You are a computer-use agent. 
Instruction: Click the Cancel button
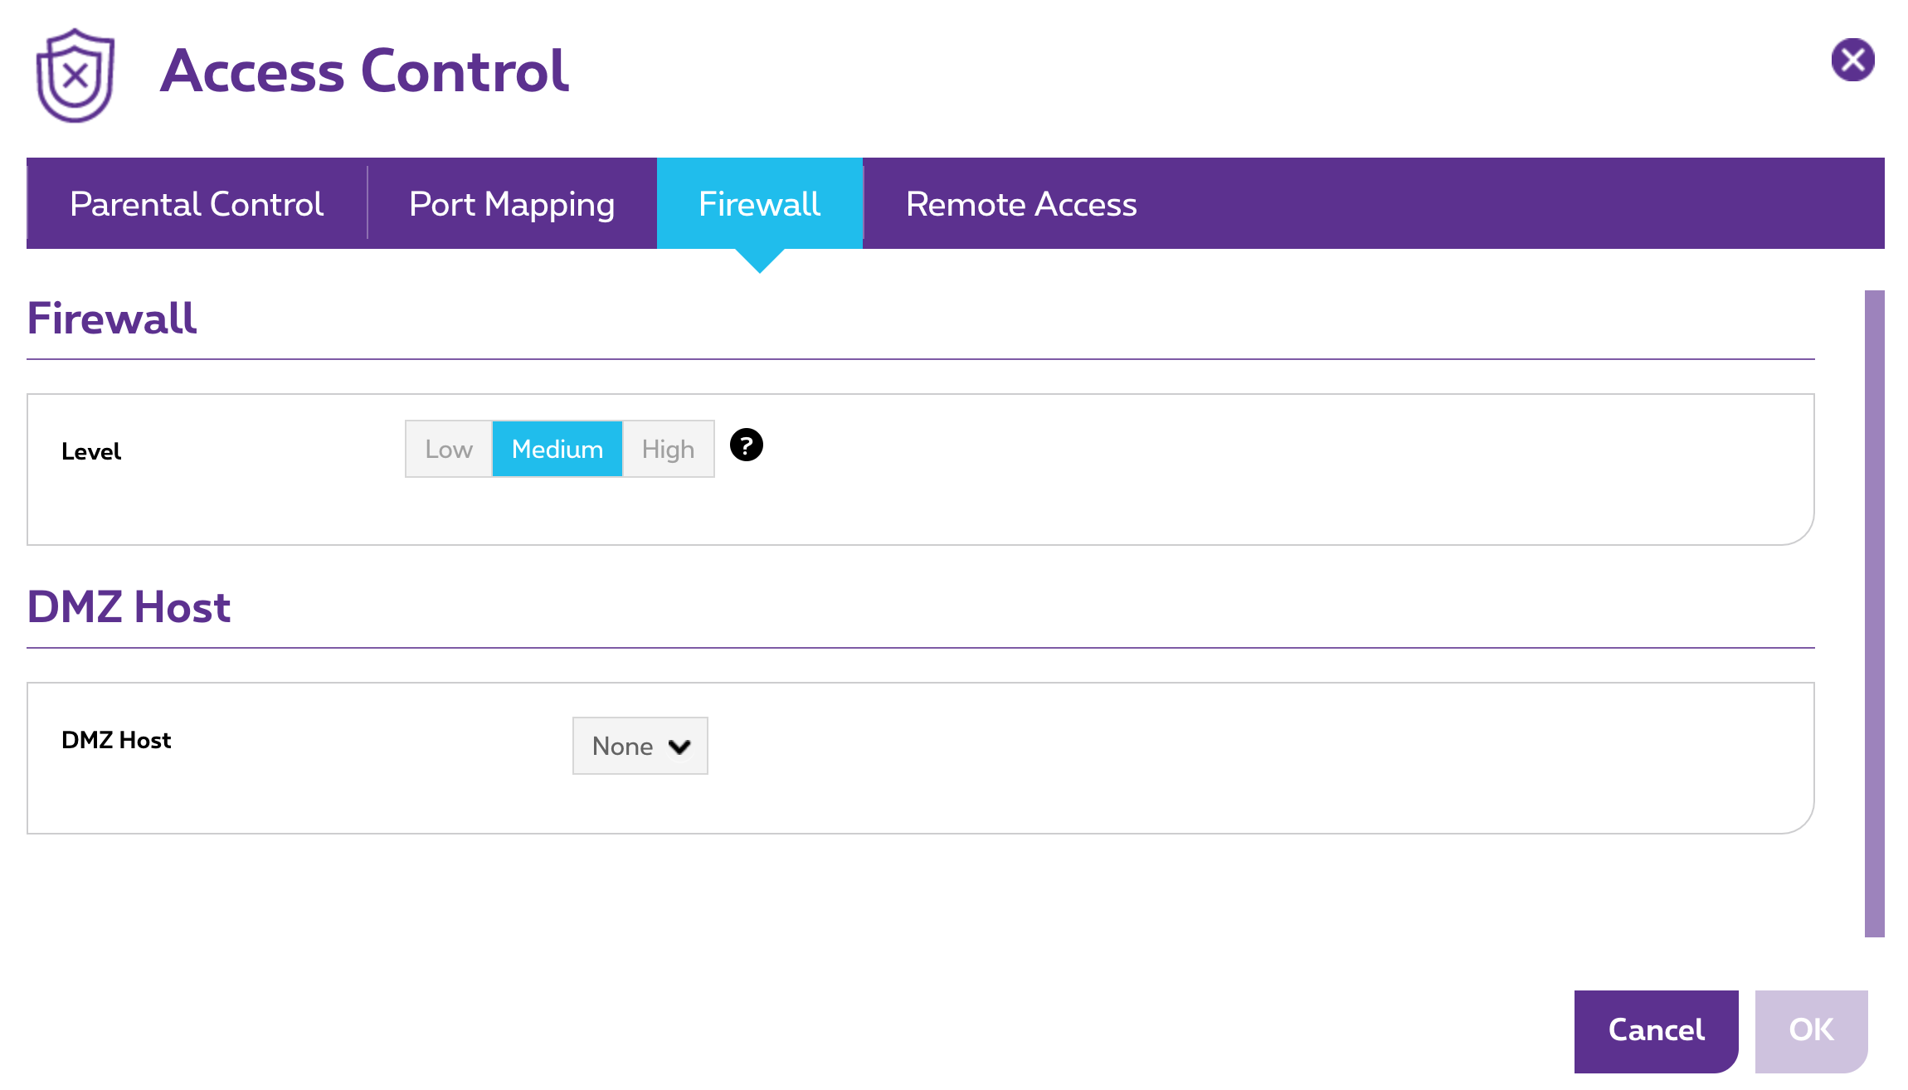(1656, 1030)
